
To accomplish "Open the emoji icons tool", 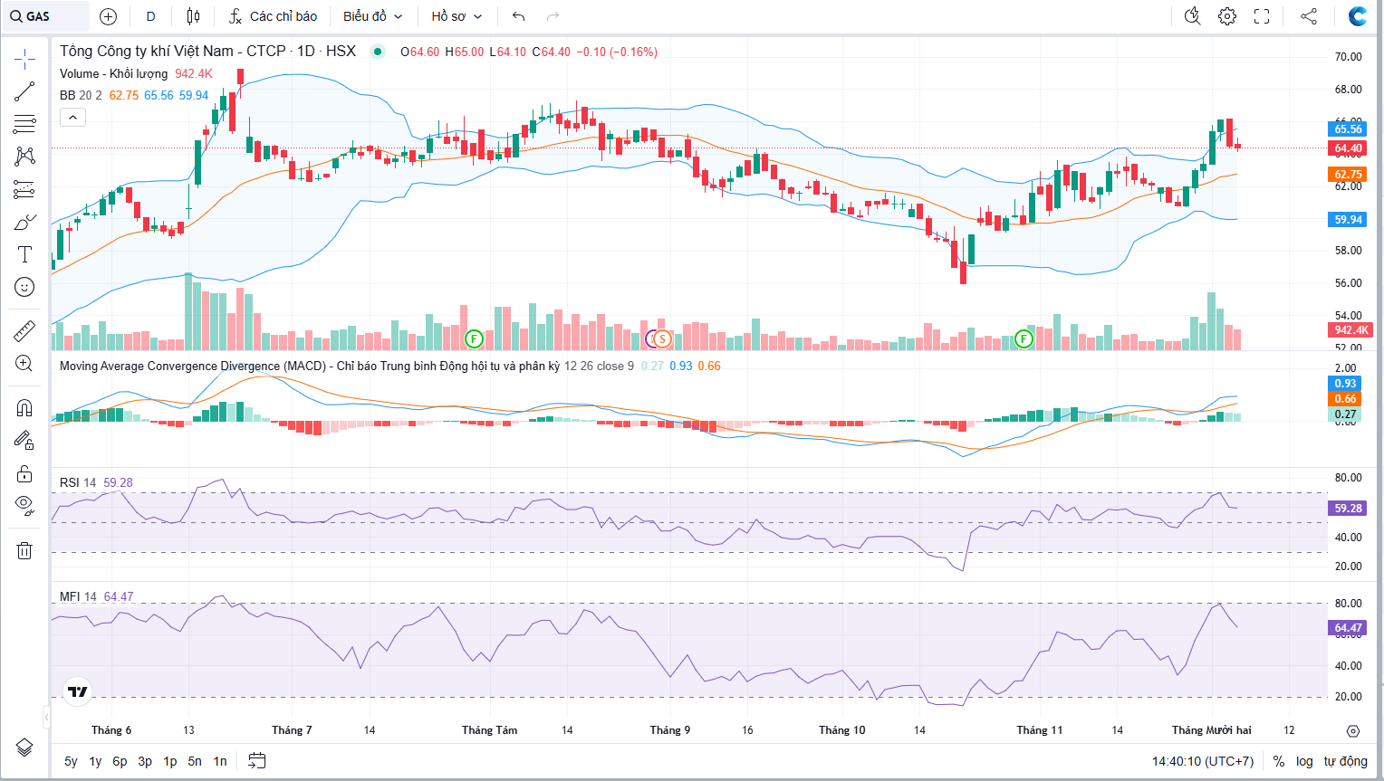I will point(24,287).
